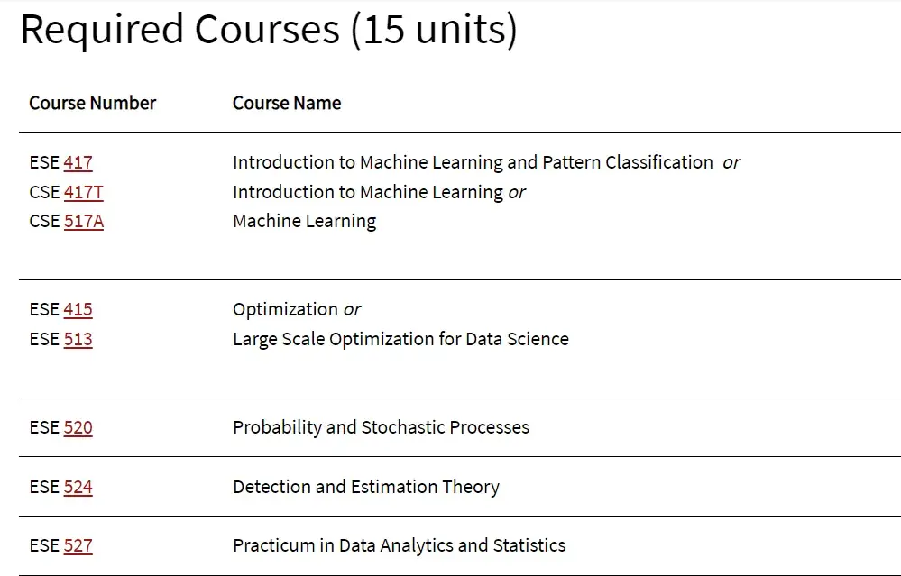This screenshot has width=901, height=576.
Task: Click Introduction to Machine Learning and Pattern Classification
Action: pos(473,162)
